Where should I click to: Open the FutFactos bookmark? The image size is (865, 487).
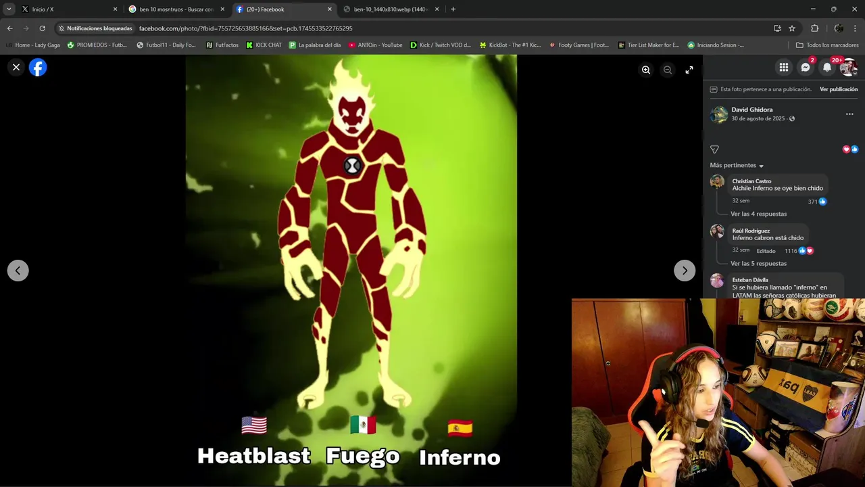coord(222,45)
